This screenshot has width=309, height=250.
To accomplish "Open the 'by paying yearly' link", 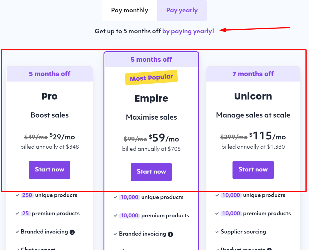I will point(187,31).
